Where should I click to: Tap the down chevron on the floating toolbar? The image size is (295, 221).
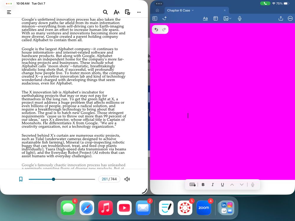click(x=242, y=184)
